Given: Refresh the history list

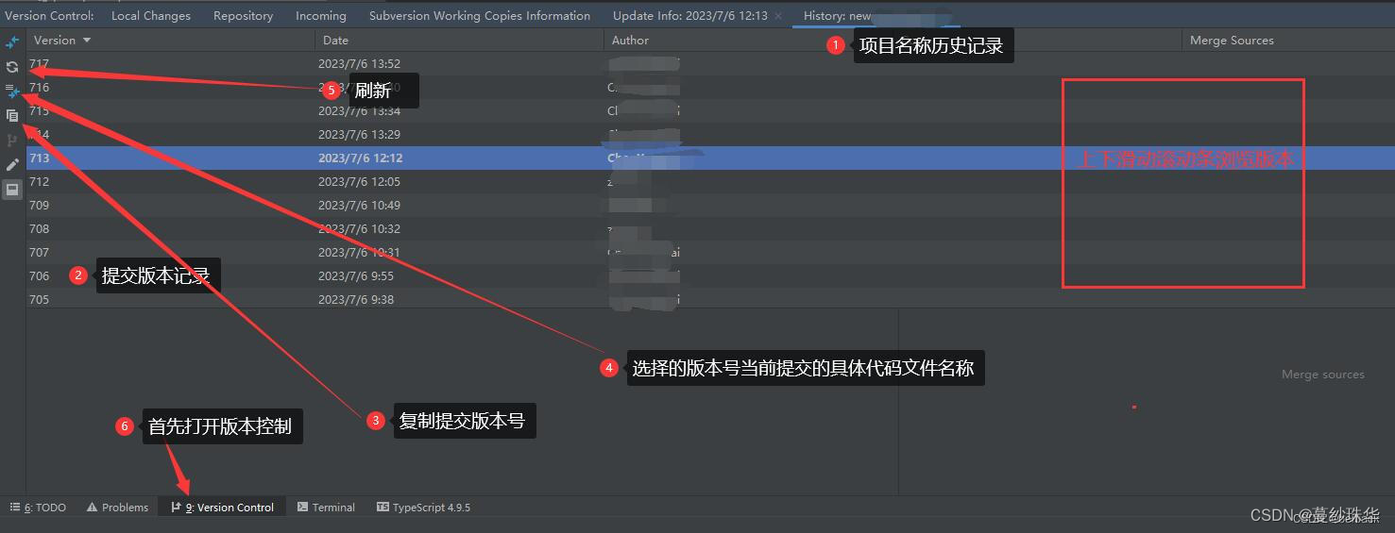Looking at the screenshot, I should tap(12, 67).
